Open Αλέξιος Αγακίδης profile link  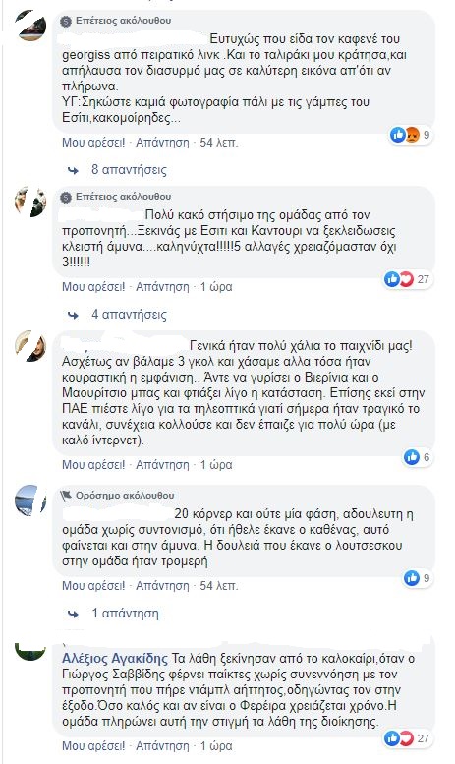click(115, 658)
